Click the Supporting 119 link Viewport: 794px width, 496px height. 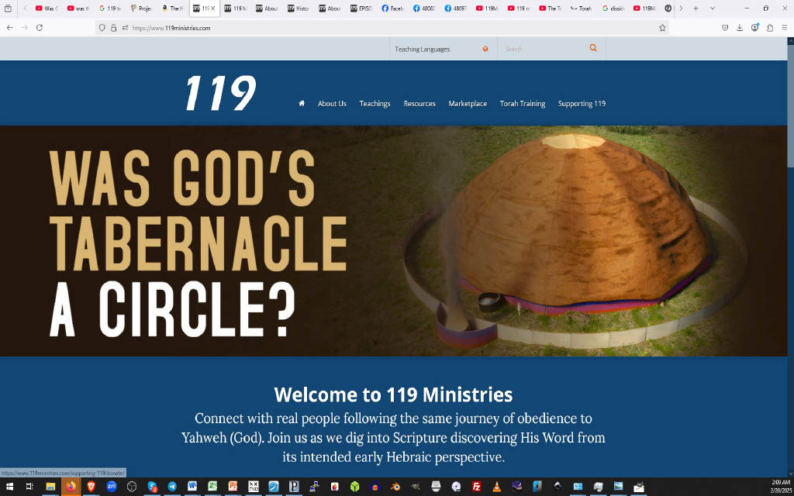point(582,104)
